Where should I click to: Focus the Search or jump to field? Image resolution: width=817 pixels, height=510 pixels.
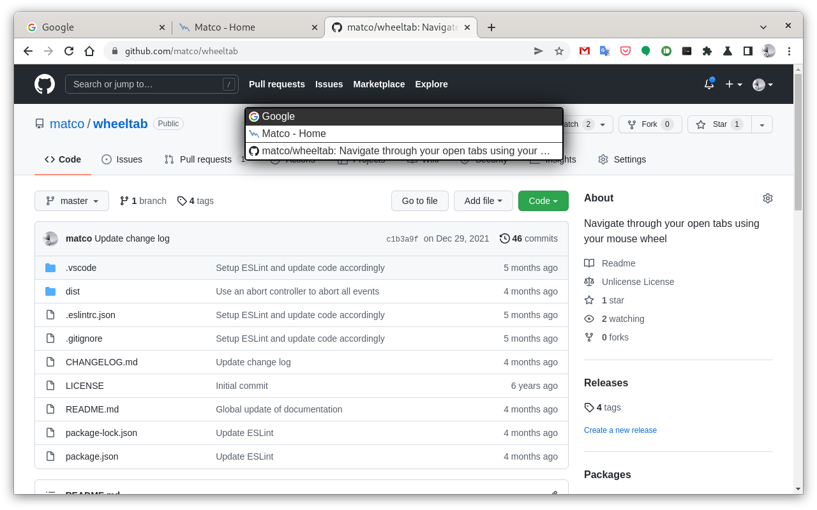tap(152, 84)
